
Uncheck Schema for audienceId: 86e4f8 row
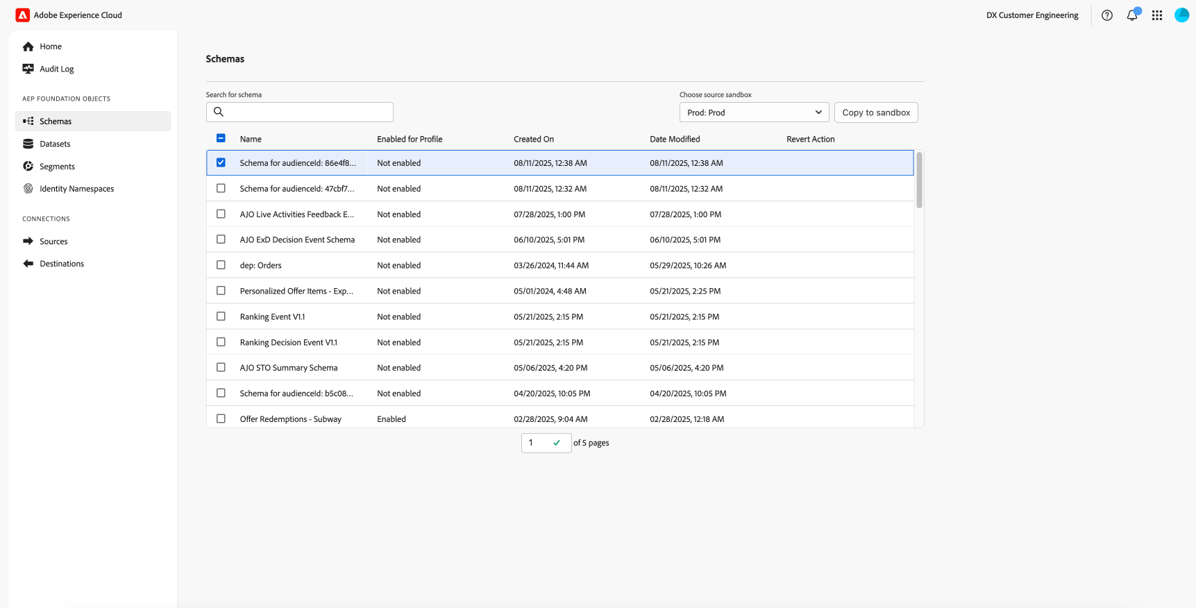pyautogui.click(x=221, y=162)
